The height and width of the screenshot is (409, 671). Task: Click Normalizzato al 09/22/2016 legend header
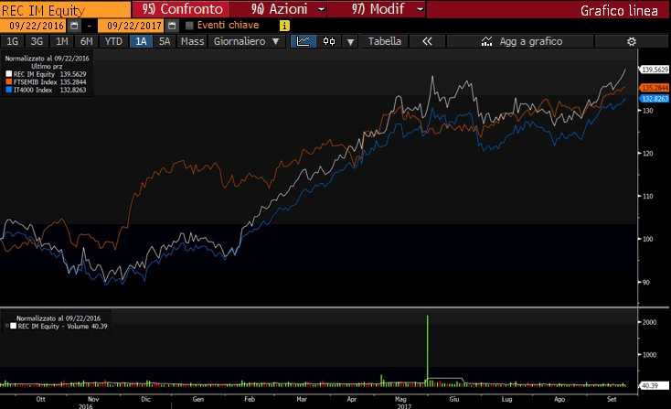pyautogui.click(x=47, y=59)
